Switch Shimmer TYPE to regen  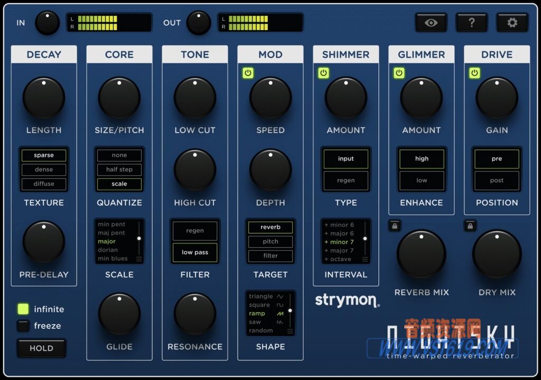click(x=346, y=180)
